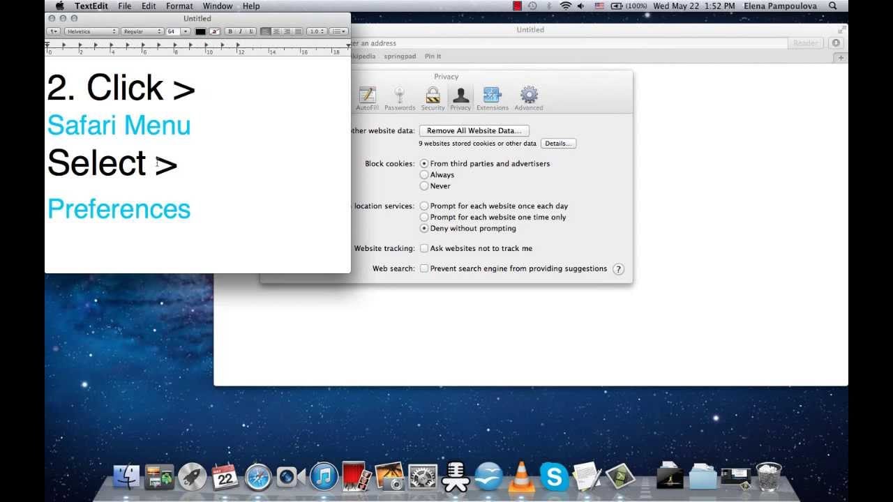The image size is (893, 502).
Task: Open the Trash in the Dock
Action: (x=768, y=477)
